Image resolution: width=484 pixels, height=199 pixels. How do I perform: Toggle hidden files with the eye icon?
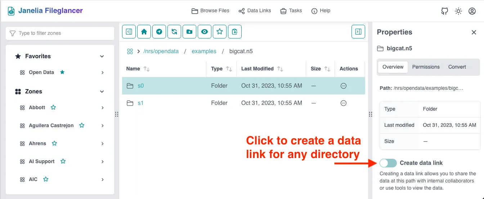(x=205, y=32)
